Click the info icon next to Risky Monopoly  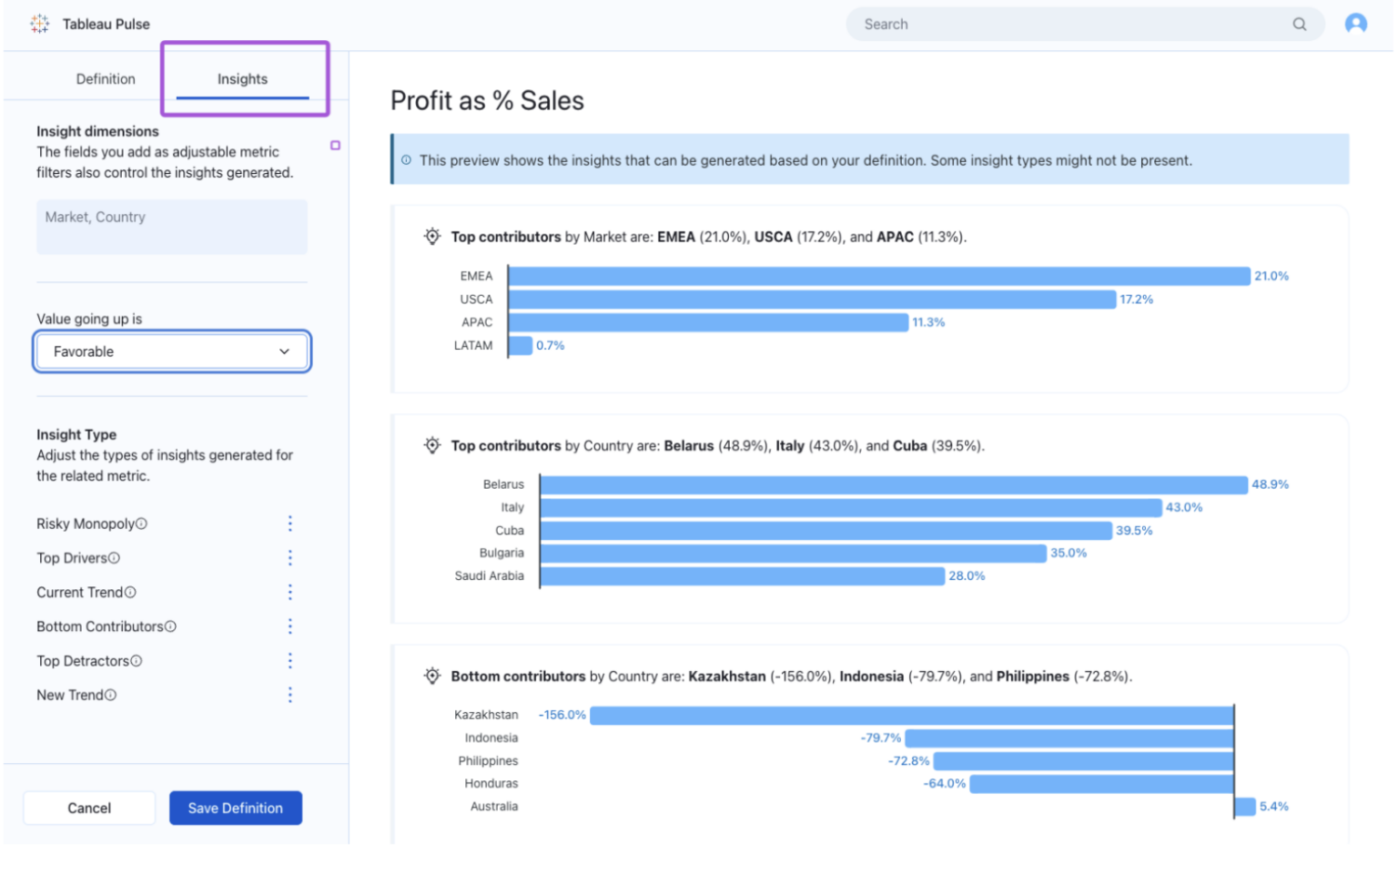pos(143,524)
